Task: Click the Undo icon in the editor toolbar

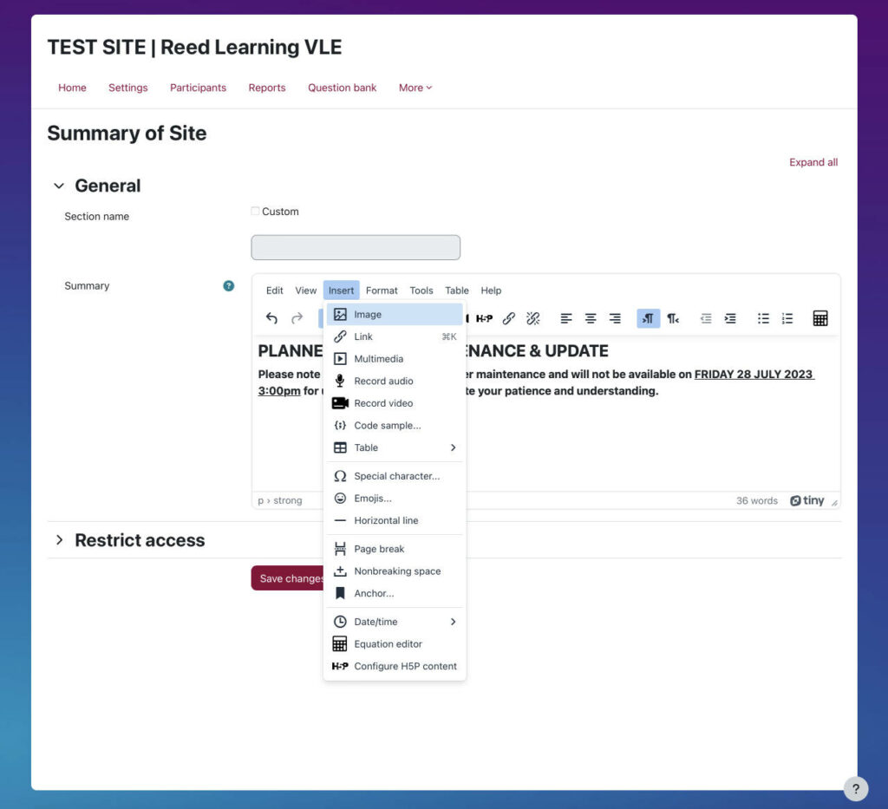Action: click(271, 318)
